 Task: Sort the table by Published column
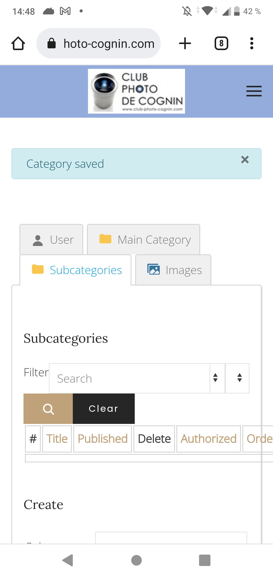click(103, 439)
